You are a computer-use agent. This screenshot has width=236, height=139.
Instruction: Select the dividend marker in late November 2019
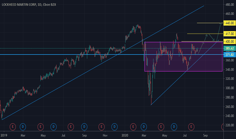tap(114, 127)
